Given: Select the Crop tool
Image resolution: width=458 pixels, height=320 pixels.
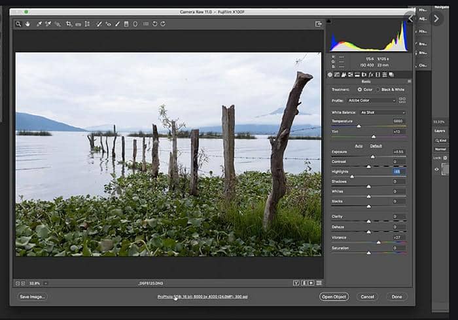Looking at the screenshot, I should pos(69,24).
